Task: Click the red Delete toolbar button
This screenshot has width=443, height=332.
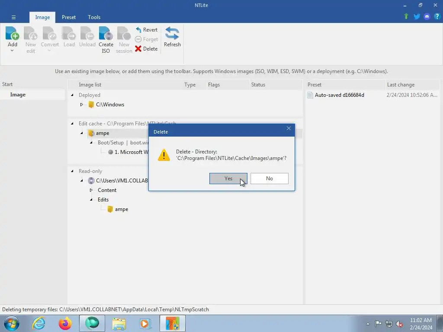Action: (146, 48)
